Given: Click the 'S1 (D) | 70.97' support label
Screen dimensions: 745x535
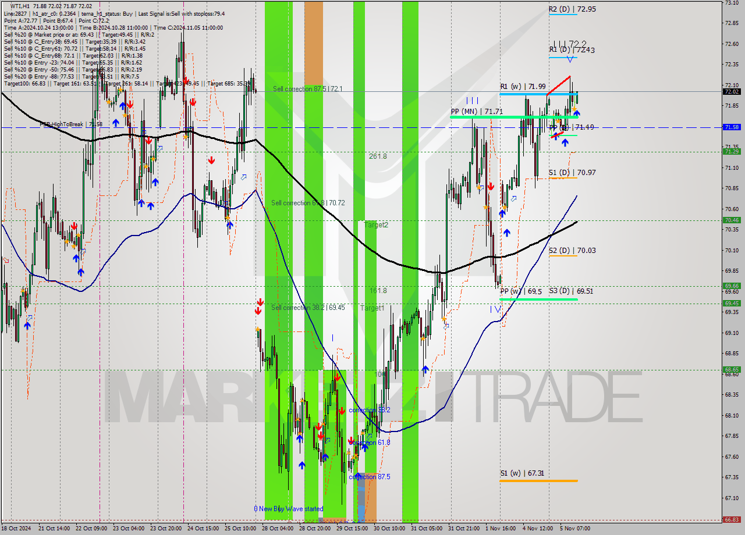Looking at the screenshot, I should coord(572,172).
